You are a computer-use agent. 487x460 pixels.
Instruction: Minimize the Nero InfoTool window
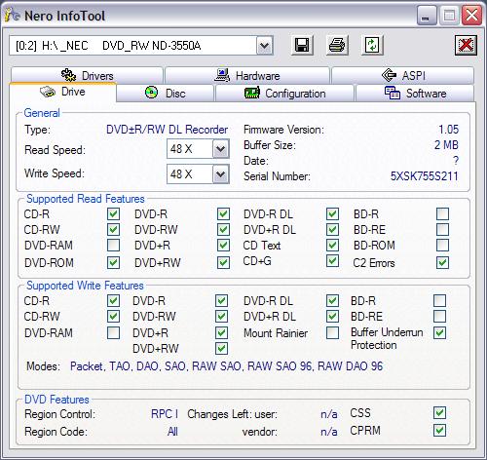tap(427, 16)
